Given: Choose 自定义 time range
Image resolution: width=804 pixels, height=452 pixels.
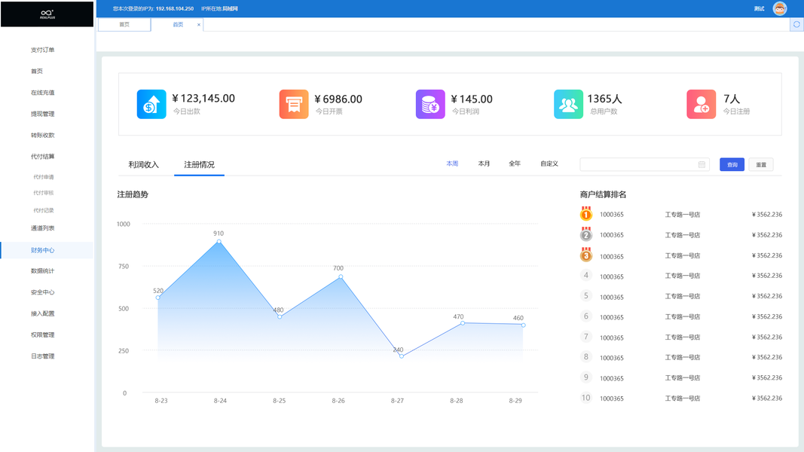Looking at the screenshot, I should click(x=549, y=163).
